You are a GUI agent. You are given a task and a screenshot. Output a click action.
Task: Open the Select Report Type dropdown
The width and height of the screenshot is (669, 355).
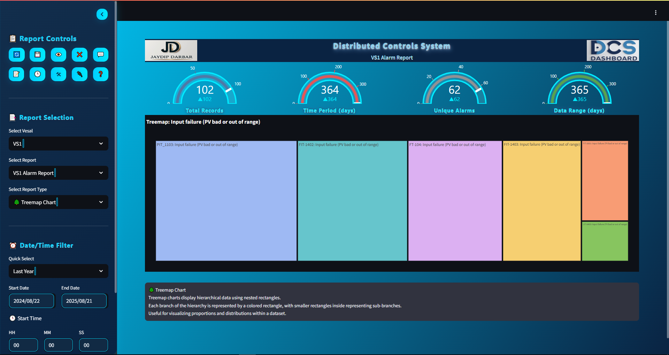click(58, 202)
